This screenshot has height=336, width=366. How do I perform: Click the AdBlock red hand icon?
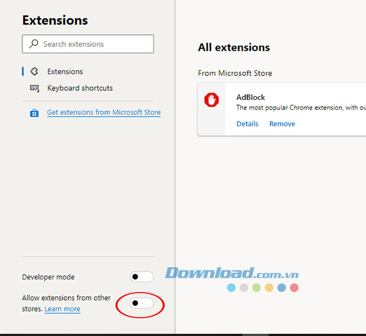(x=212, y=100)
